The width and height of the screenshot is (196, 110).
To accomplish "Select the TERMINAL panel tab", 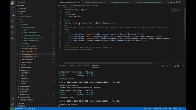I will pos(95,66).
